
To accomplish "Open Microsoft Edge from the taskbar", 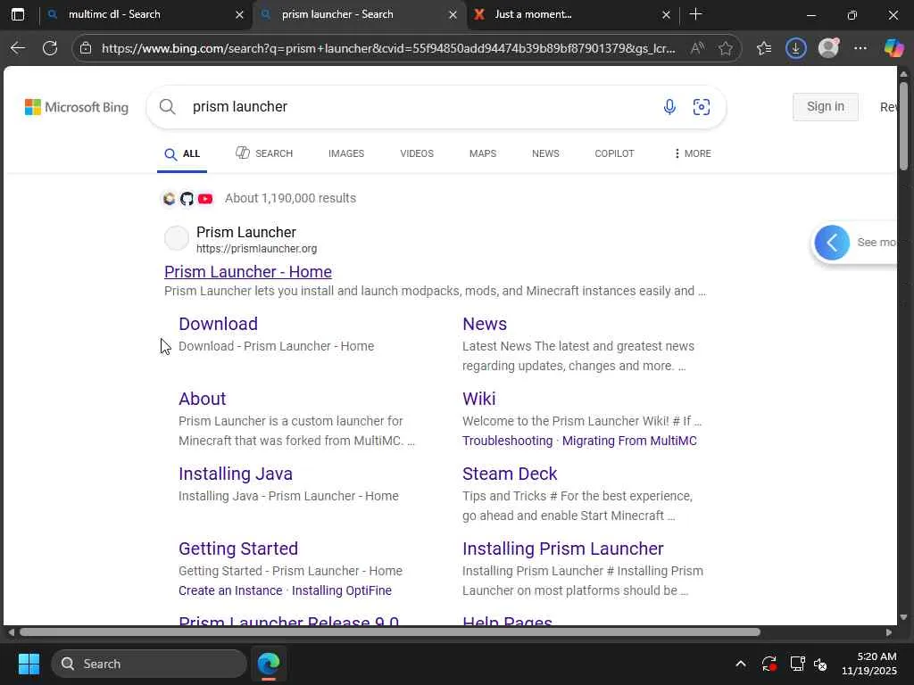I will tap(269, 663).
